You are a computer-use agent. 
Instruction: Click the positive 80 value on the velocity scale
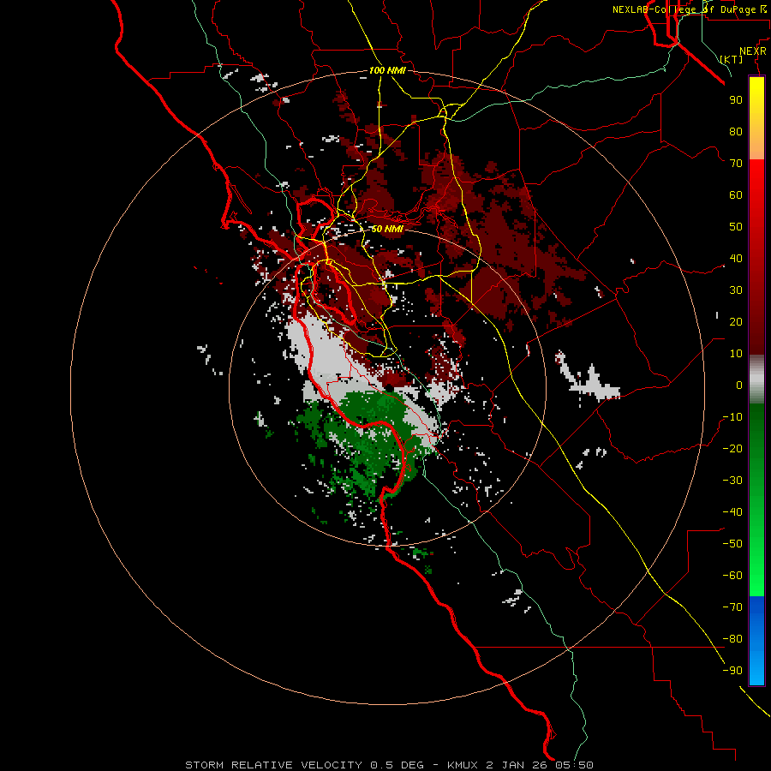coord(736,131)
